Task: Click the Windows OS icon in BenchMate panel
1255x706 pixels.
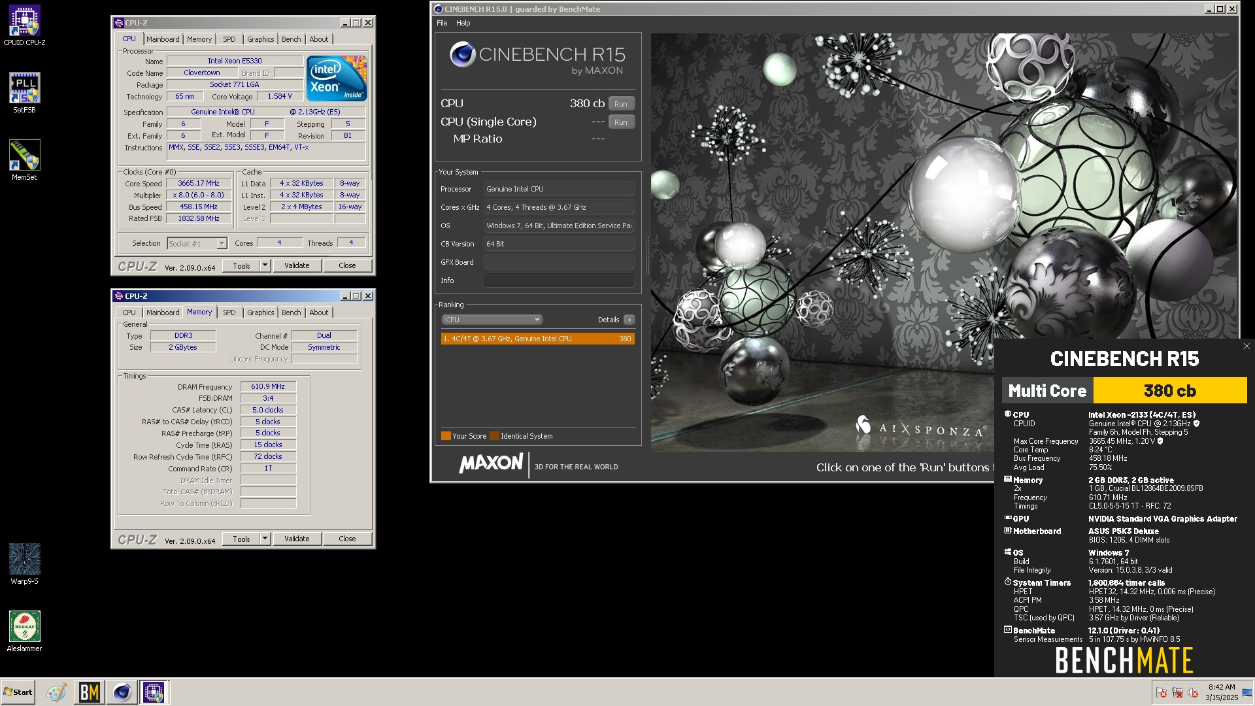Action: 1007,552
